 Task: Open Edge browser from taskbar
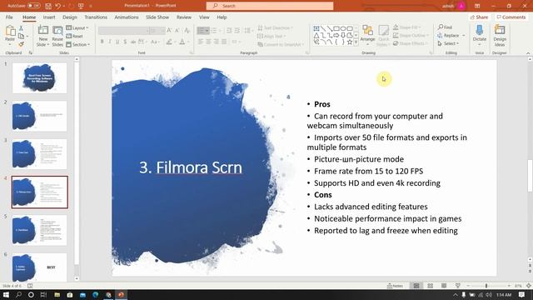[96, 294]
